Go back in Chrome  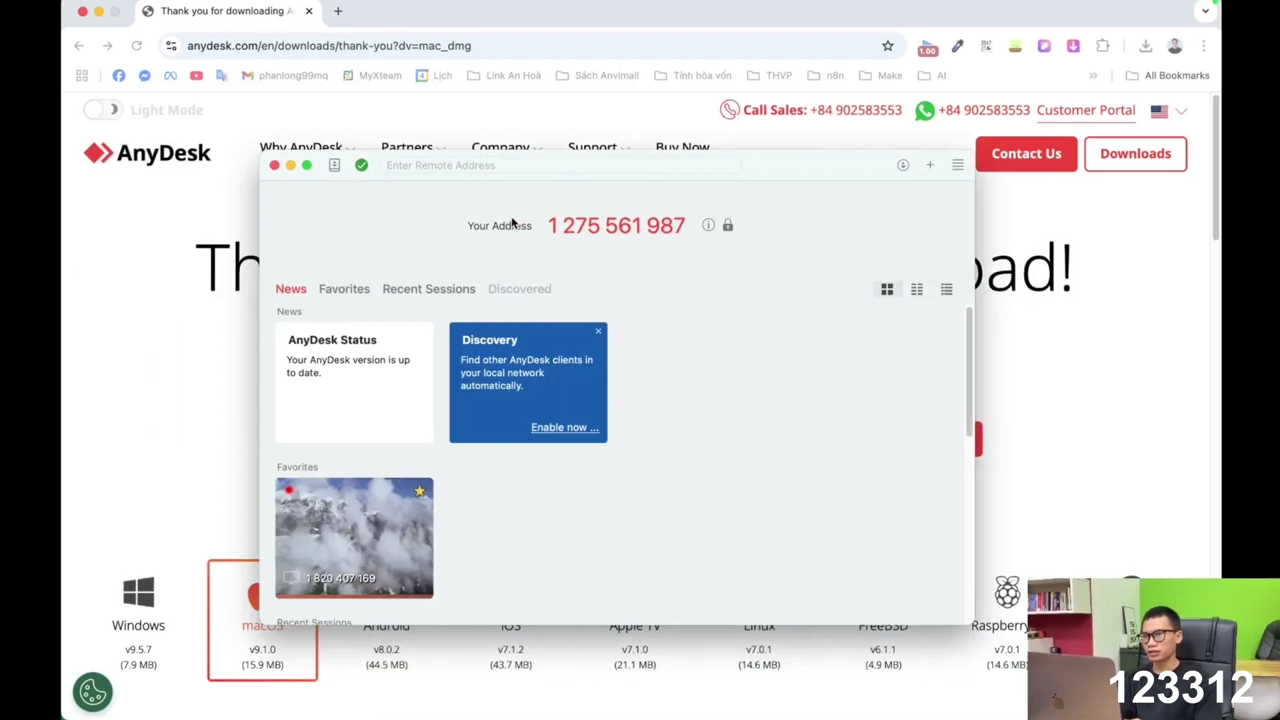[x=79, y=46]
